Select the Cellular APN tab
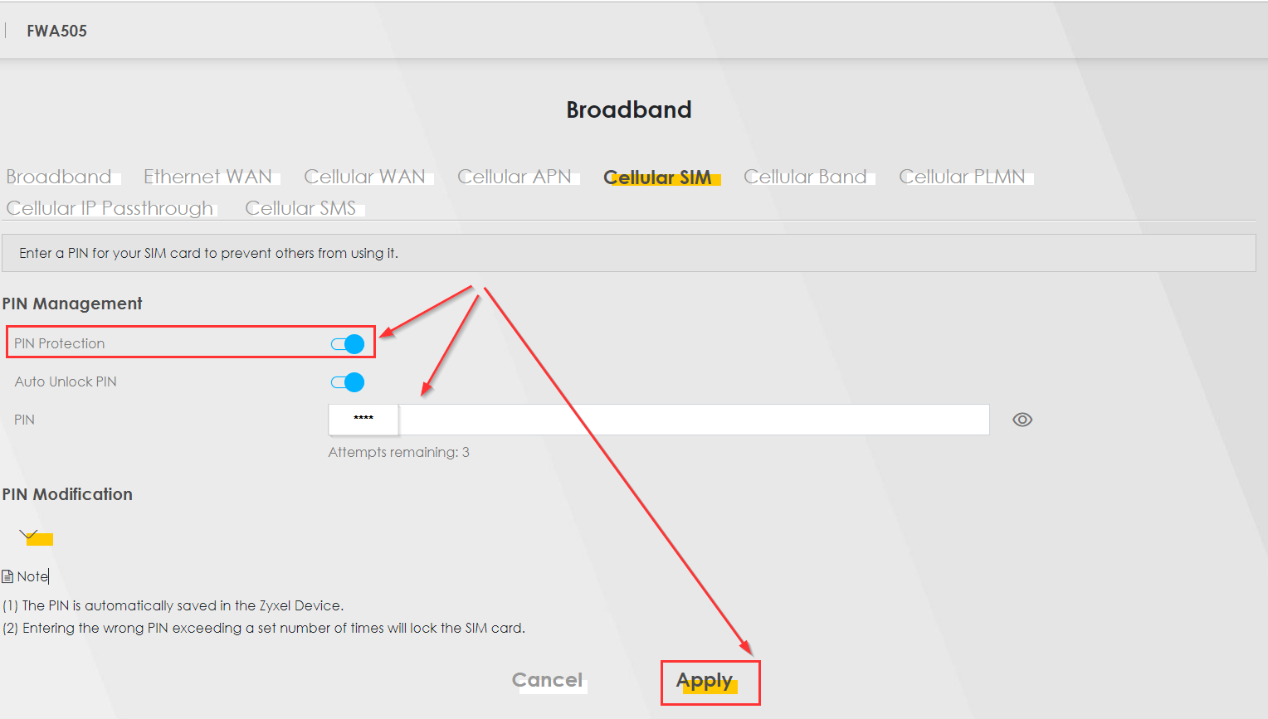Screen dimensions: 1268x719 coord(514,177)
